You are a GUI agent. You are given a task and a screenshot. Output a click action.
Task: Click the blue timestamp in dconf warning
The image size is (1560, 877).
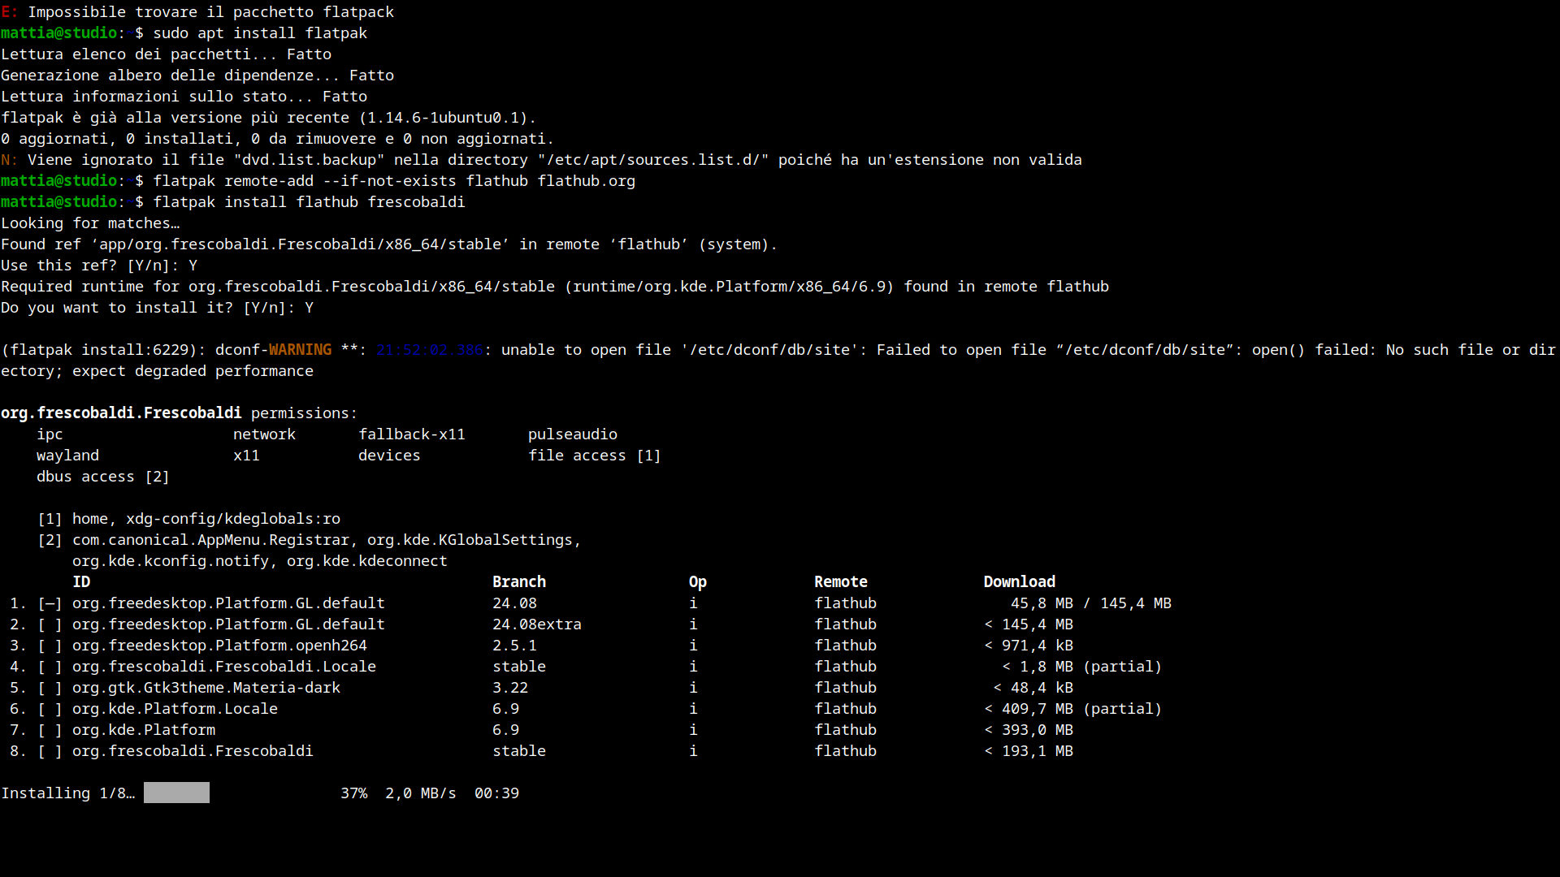click(x=429, y=350)
